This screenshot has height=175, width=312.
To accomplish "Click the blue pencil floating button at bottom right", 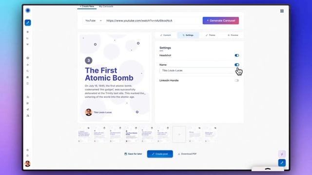I will pyautogui.click(x=282, y=163).
